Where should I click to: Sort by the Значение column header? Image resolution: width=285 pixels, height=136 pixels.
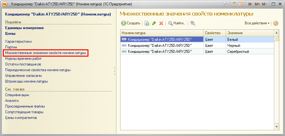coord(250,33)
